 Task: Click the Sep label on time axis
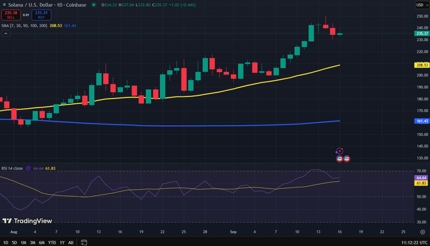233,232
